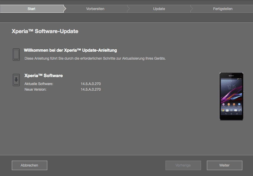The height and width of the screenshot is (176, 253).
Task: Click the phone icon beside the welcome heading
Action: coord(16,55)
